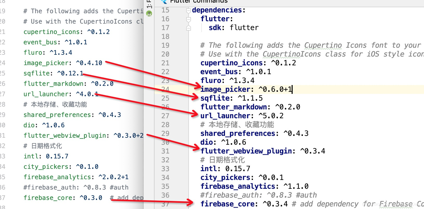Click the 'firebase_core: ^0.3.0' entry

coord(63,198)
